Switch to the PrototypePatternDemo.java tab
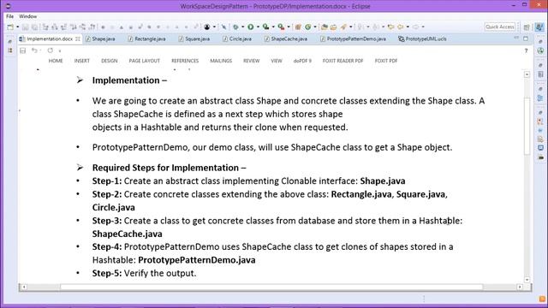The width and height of the screenshot is (548, 308). point(353,38)
